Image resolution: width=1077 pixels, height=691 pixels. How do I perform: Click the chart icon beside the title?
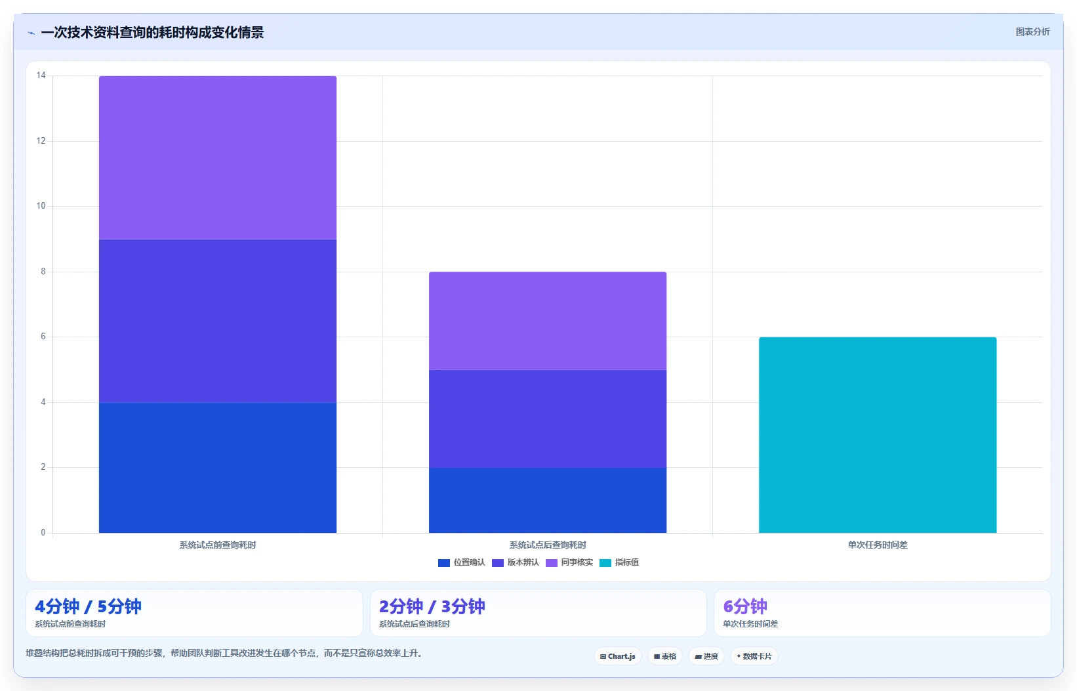pos(31,33)
